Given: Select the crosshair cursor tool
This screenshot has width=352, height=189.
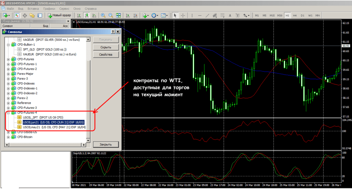Looking at the screenshot, I should [183, 15].
